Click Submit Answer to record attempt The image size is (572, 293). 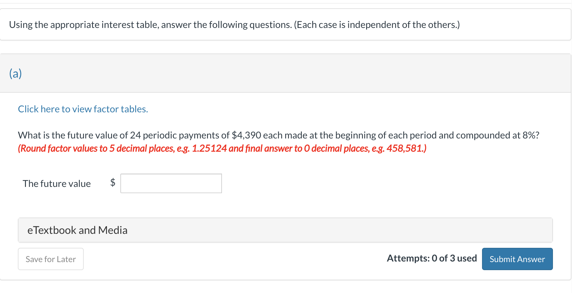click(x=517, y=259)
